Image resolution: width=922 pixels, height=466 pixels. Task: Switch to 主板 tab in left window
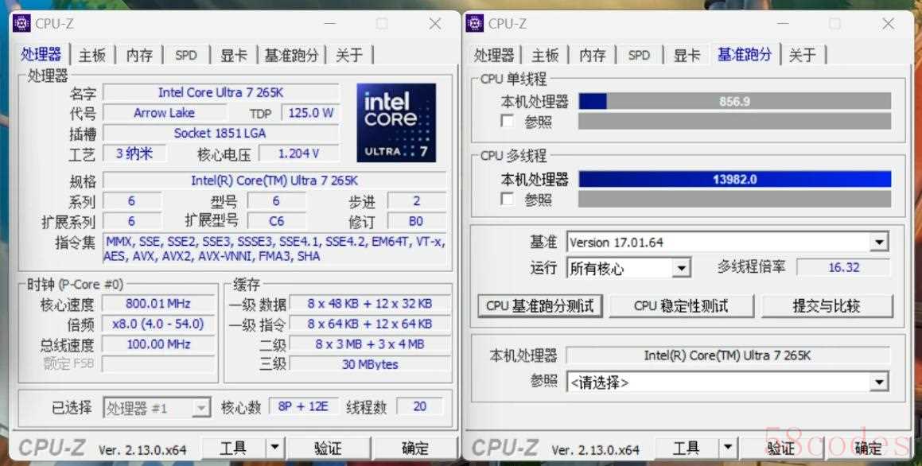(92, 55)
